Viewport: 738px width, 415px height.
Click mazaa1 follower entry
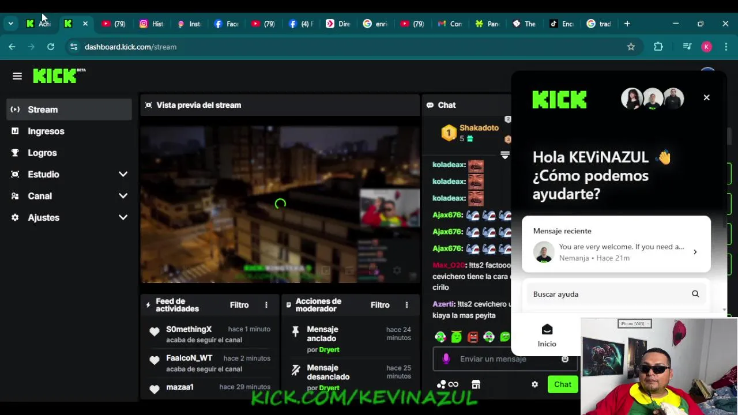tap(210, 388)
